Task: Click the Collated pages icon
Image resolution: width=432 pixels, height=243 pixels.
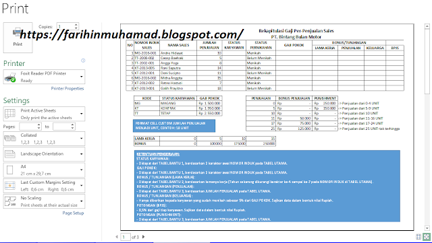Action: point(10,138)
